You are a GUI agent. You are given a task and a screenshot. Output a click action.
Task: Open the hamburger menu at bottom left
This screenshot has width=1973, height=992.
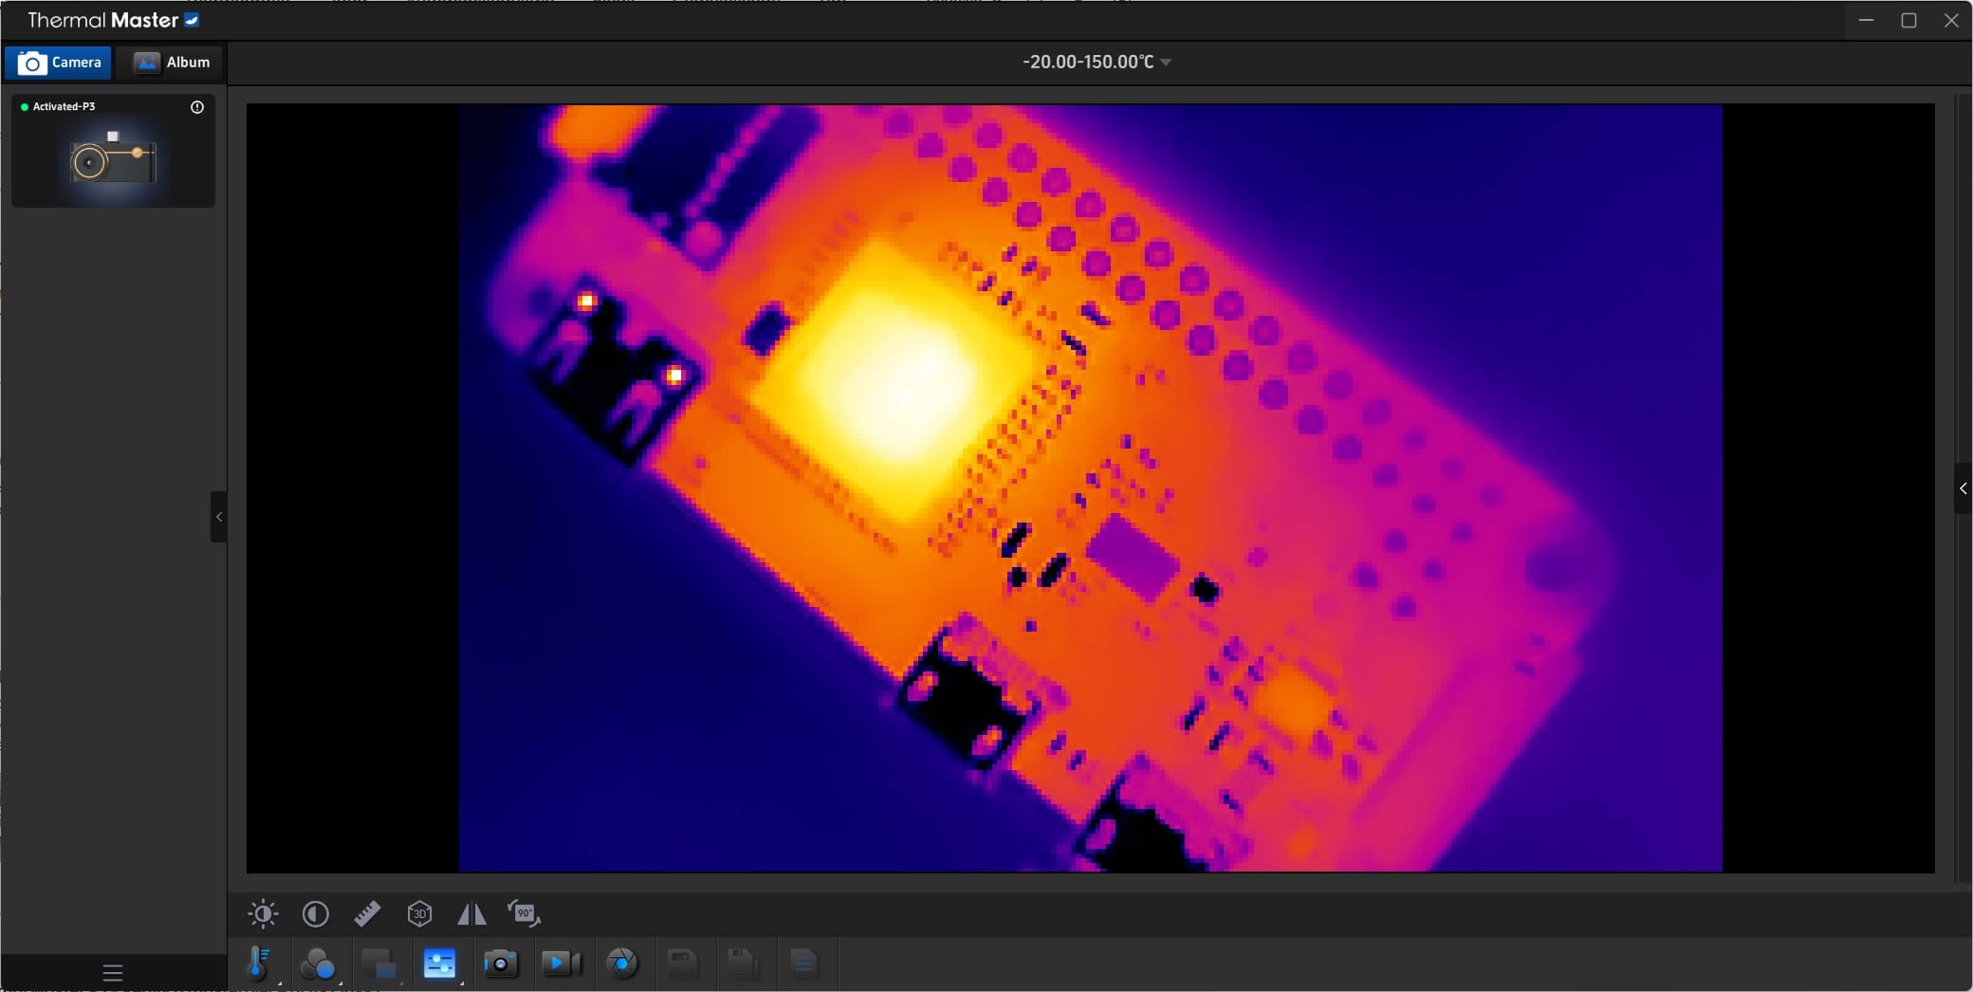(113, 973)
